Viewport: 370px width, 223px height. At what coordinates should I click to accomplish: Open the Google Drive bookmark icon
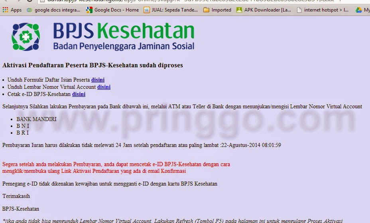tap(359, 10)
